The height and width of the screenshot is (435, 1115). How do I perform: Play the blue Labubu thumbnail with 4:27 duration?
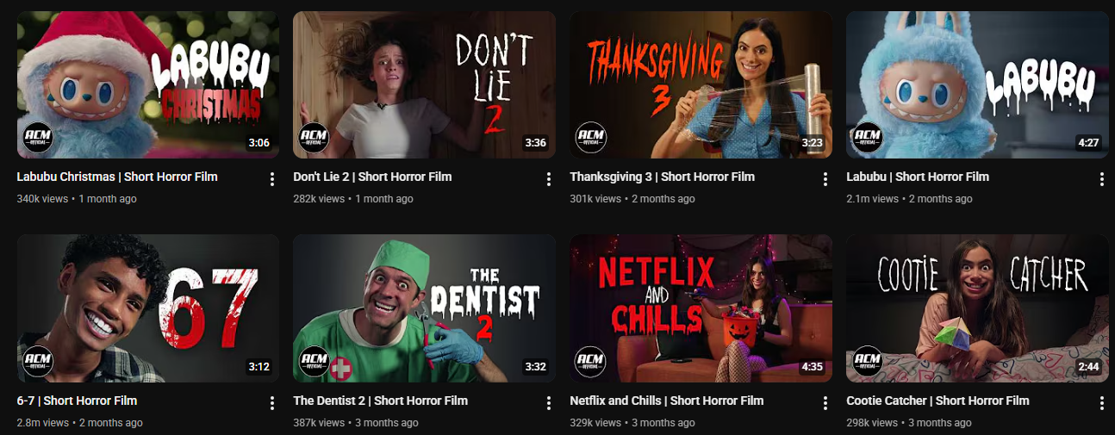coord(977,84)
